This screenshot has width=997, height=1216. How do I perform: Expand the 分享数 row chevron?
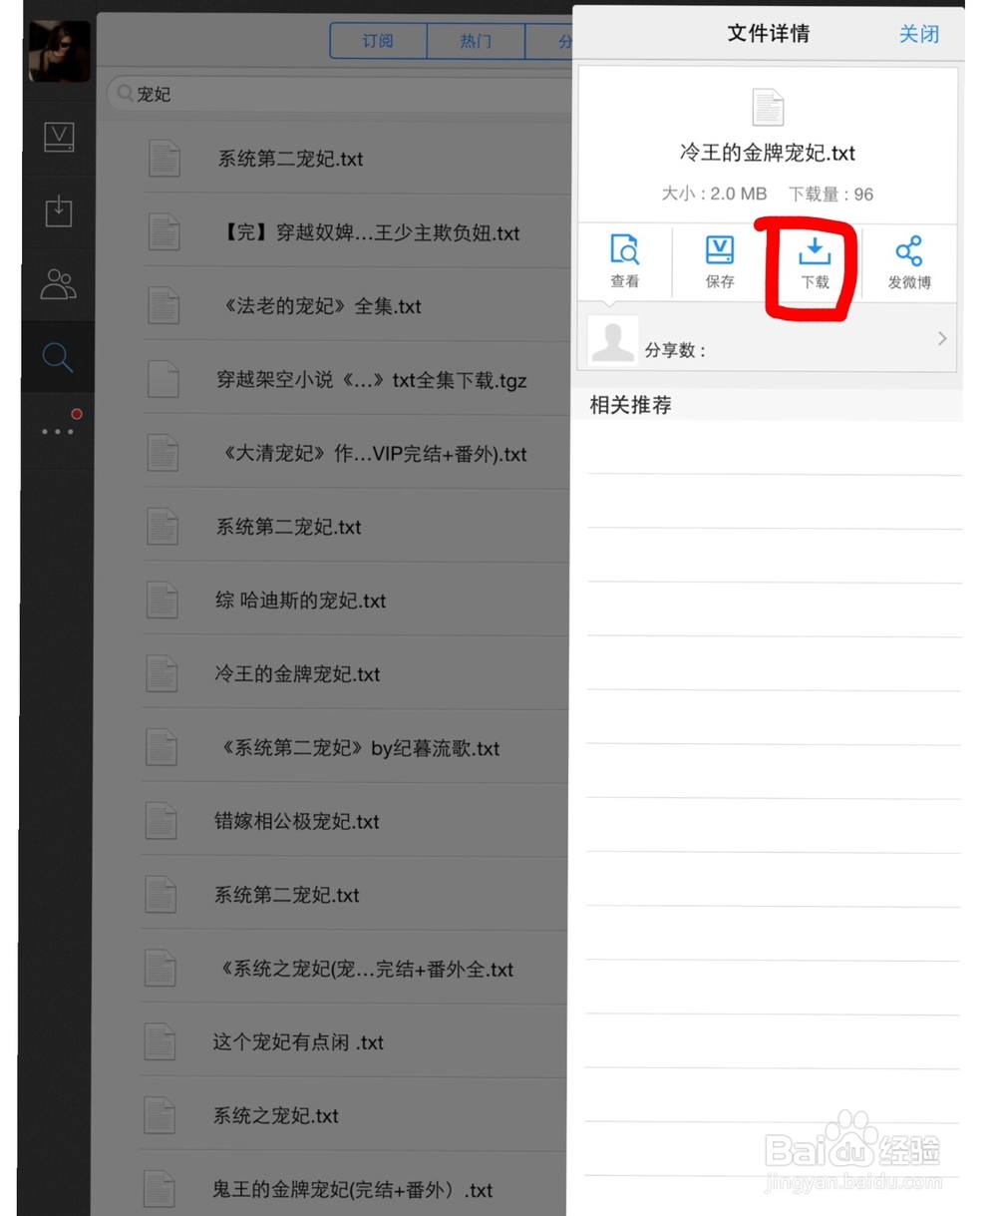pos(942,339)
